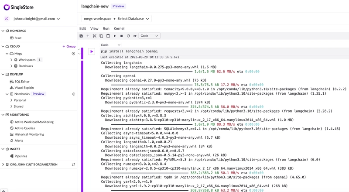Image resolution: width=349 pixels, height=192 pixels.
Task: Open Active Queries
Action: click(x=23, y=128)
